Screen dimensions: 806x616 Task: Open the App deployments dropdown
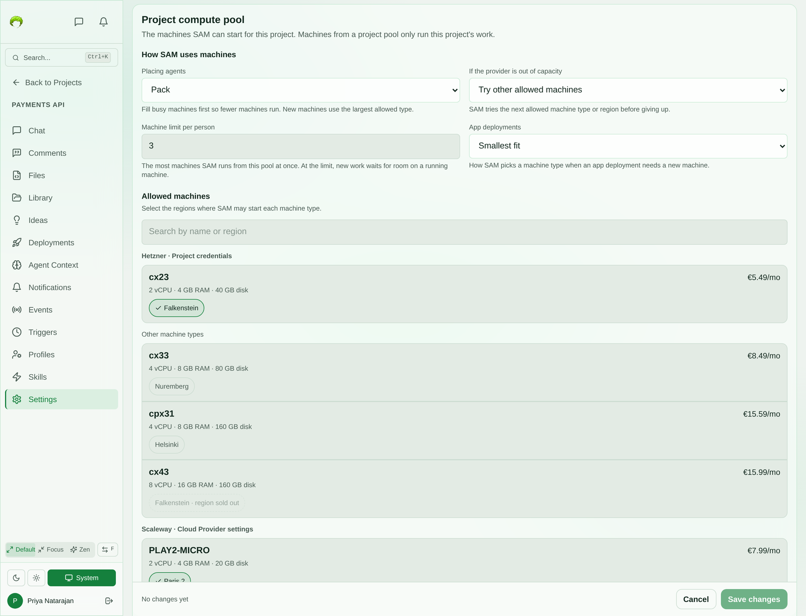tap(628, 146)
